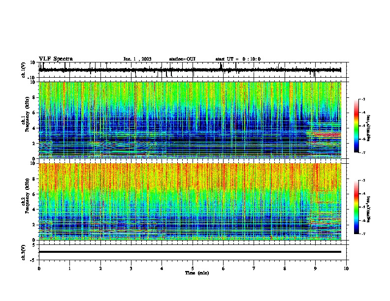
Task: Click the "Time (min)" axis title
Action: click(197, 273)
